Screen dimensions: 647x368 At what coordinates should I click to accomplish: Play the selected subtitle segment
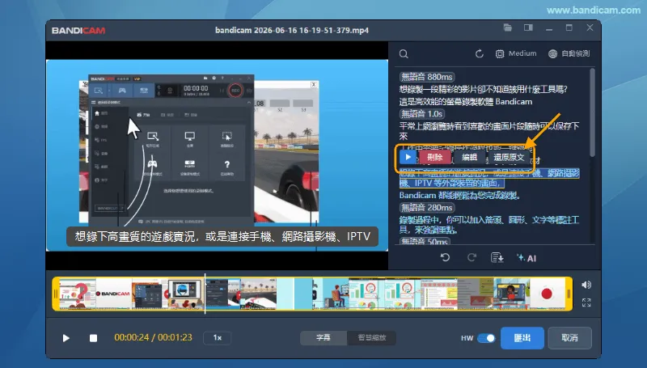tap(408, 157)
